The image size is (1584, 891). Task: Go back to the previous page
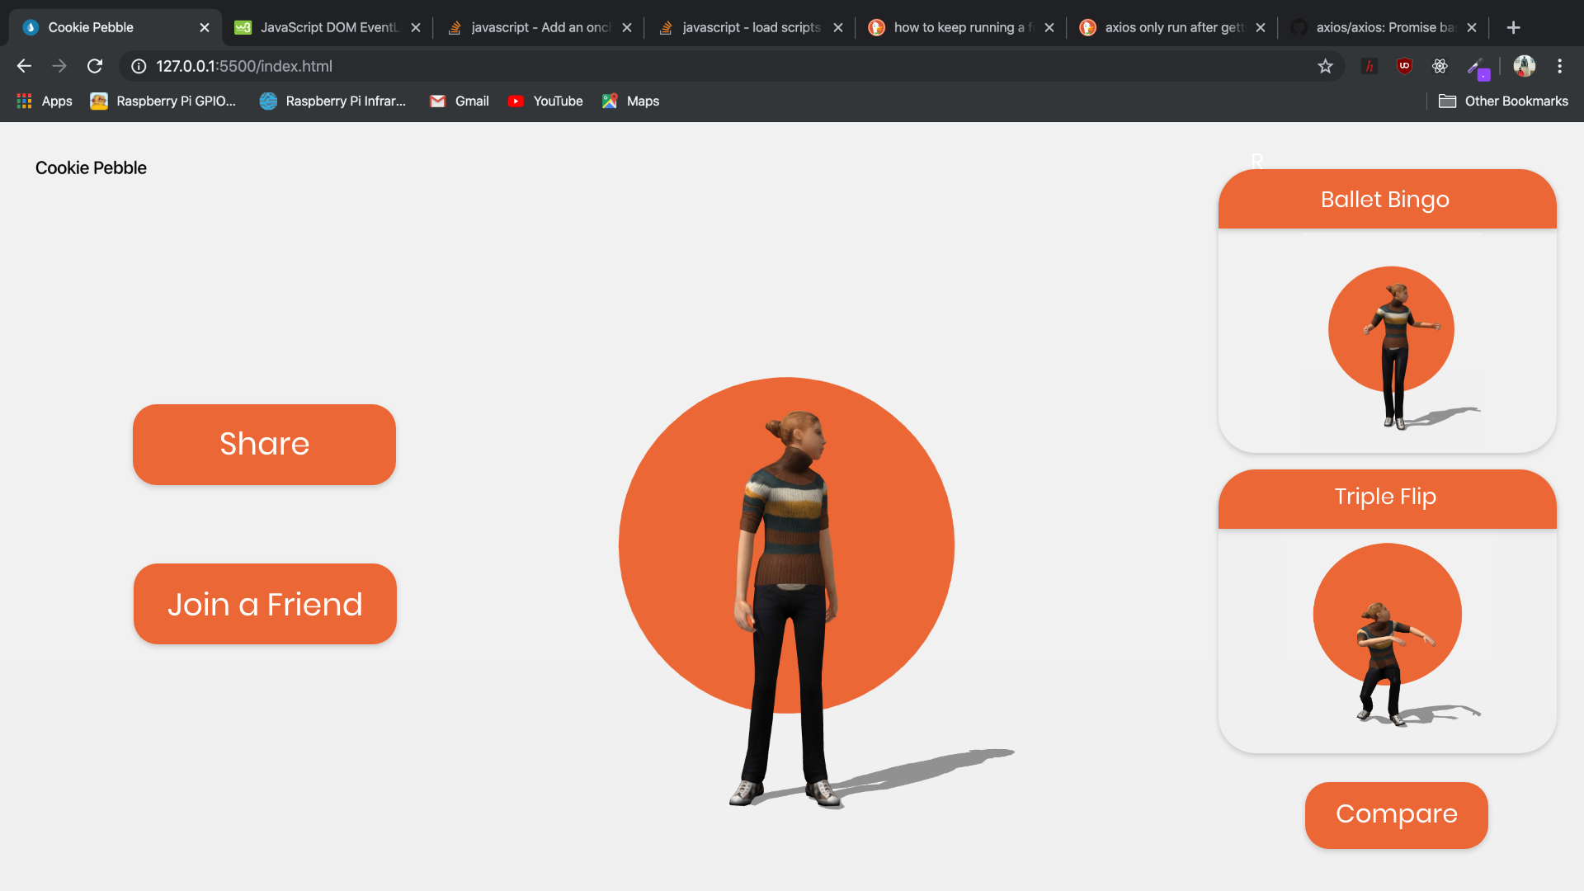[x=24, y=66]
